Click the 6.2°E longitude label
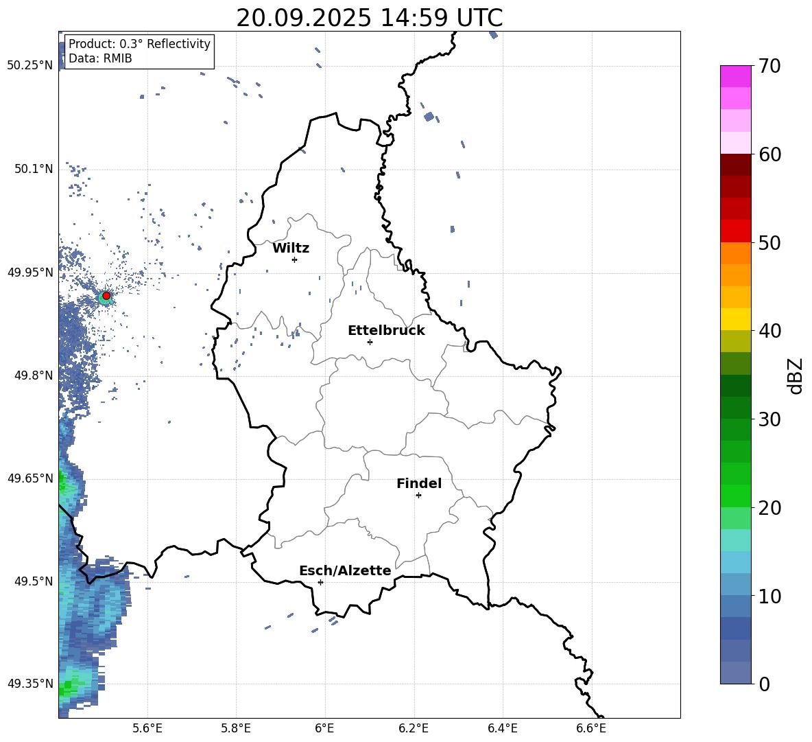This screenshot has width=812, height=742. point(414,728)
